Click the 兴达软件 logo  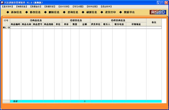(x=158, y=12)
